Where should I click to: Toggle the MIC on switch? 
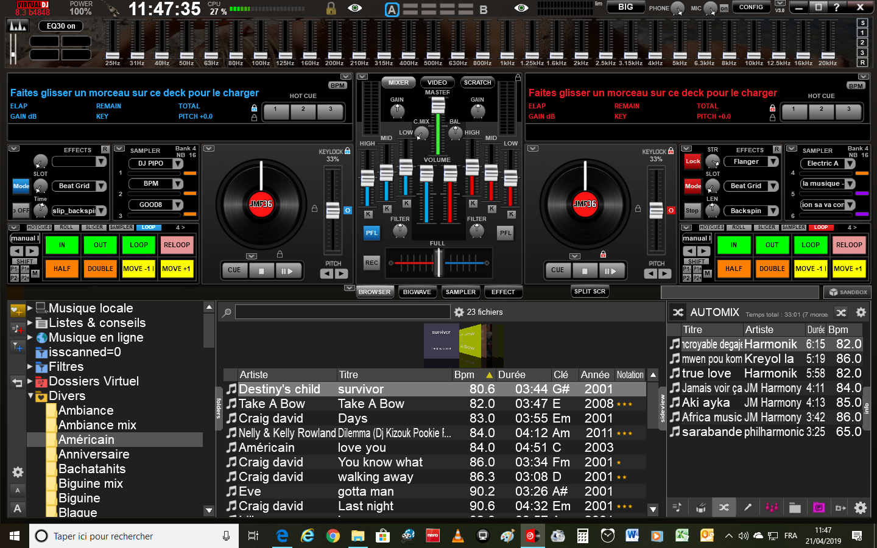coord(724,9)
